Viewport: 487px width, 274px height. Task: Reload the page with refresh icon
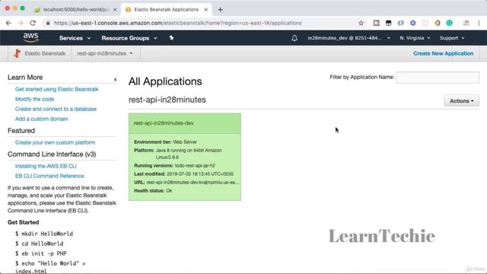(33, 23)
